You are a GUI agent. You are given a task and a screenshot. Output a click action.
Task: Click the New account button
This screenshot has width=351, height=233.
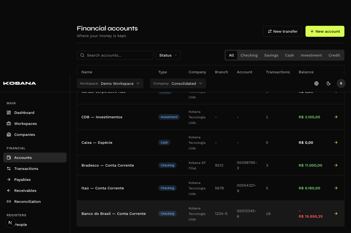coord(325,31)
